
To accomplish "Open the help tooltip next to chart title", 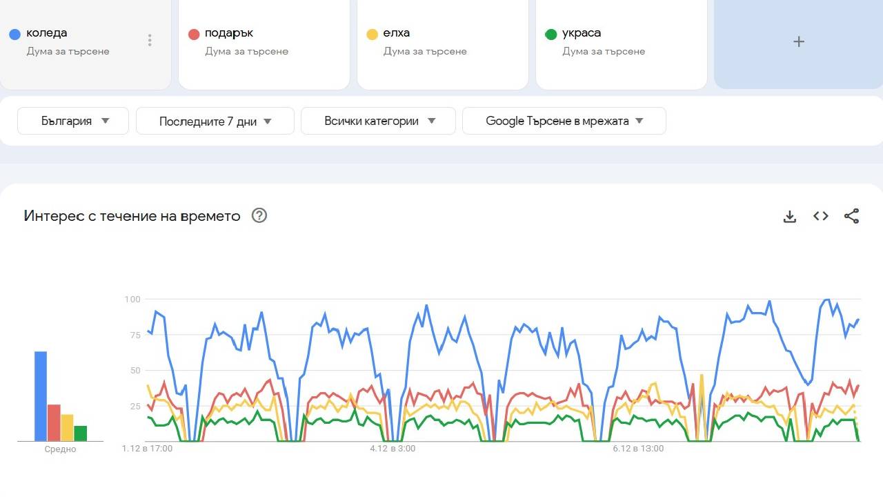I will (259, 215).
